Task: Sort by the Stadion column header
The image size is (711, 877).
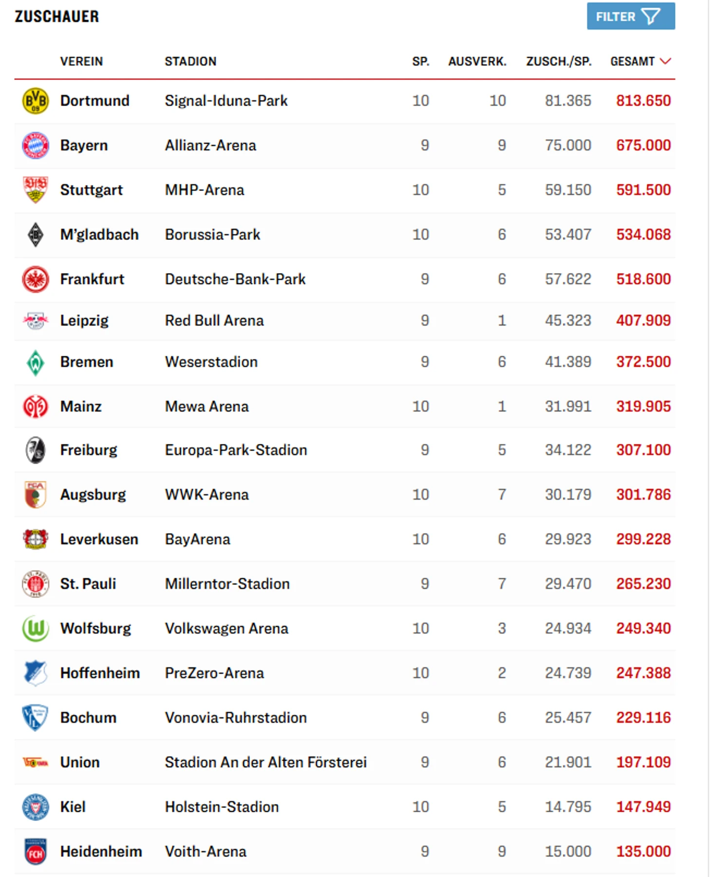Action: coord(190,61)
